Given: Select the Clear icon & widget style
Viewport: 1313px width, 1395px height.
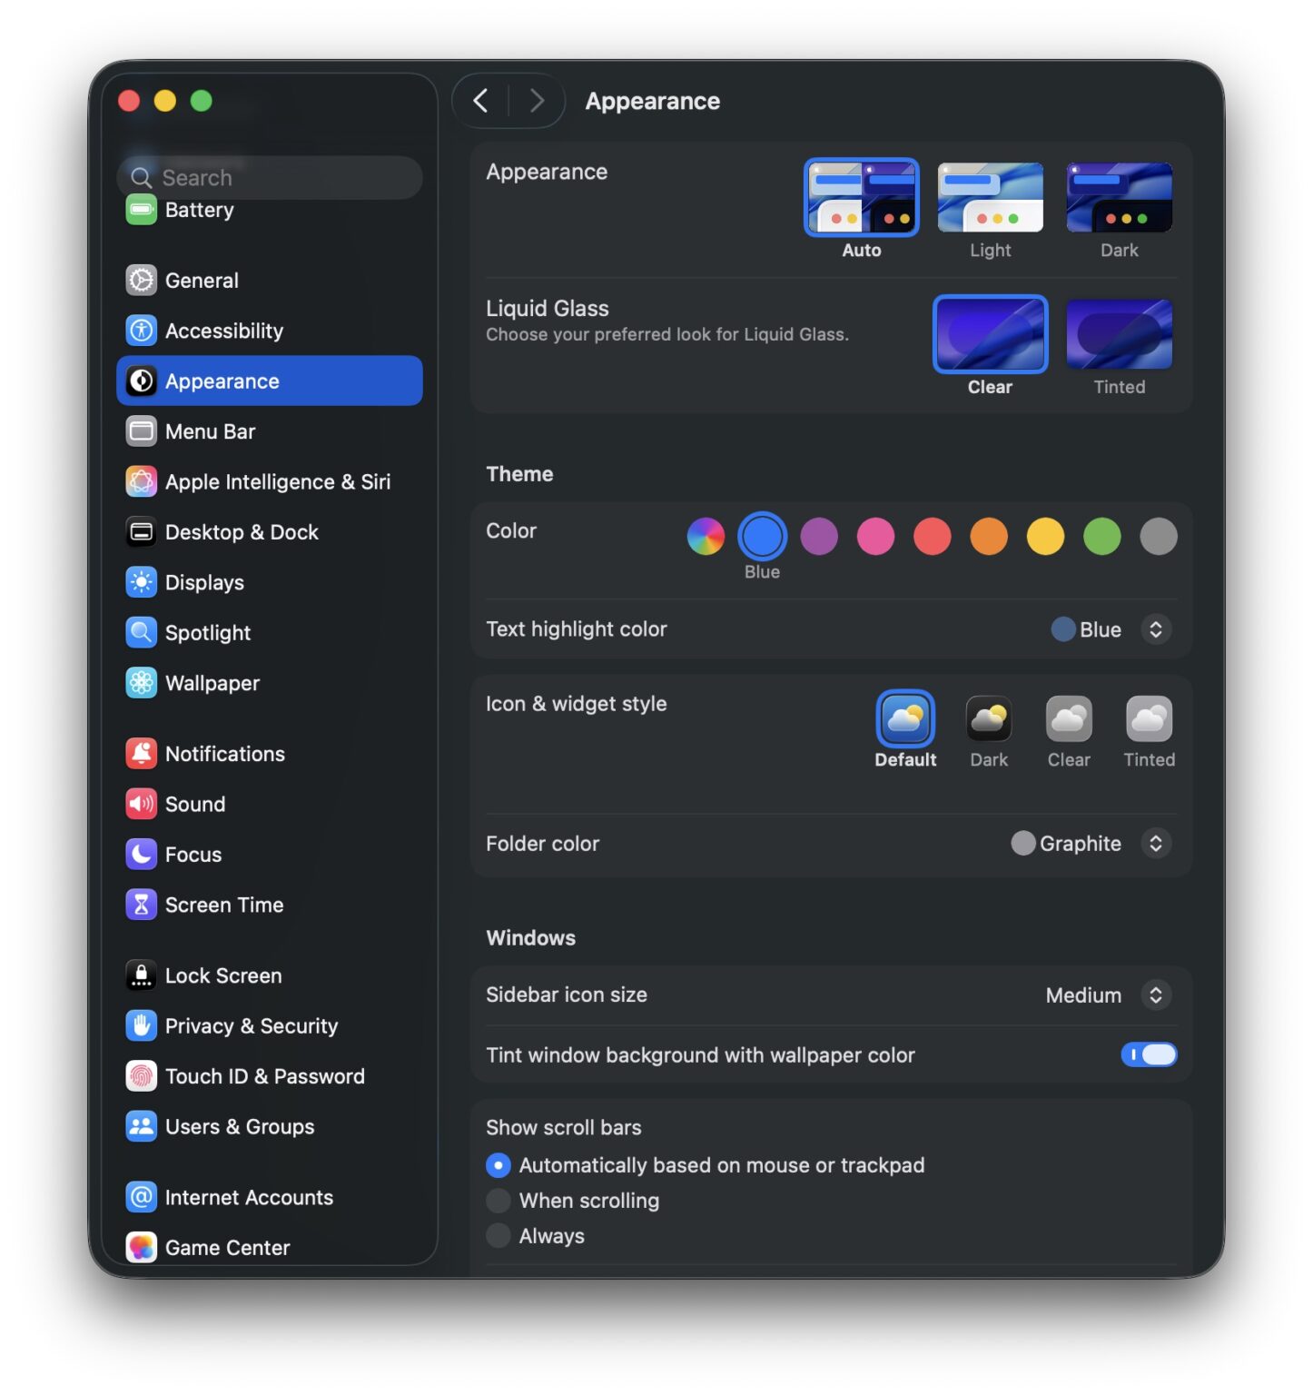Looking at the screenshot, I should 1069,719.
